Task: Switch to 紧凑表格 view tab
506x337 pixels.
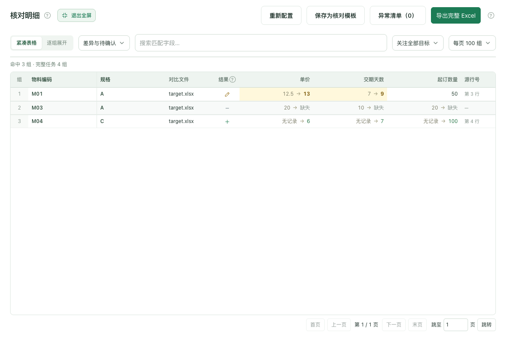Action: (27, 43)
